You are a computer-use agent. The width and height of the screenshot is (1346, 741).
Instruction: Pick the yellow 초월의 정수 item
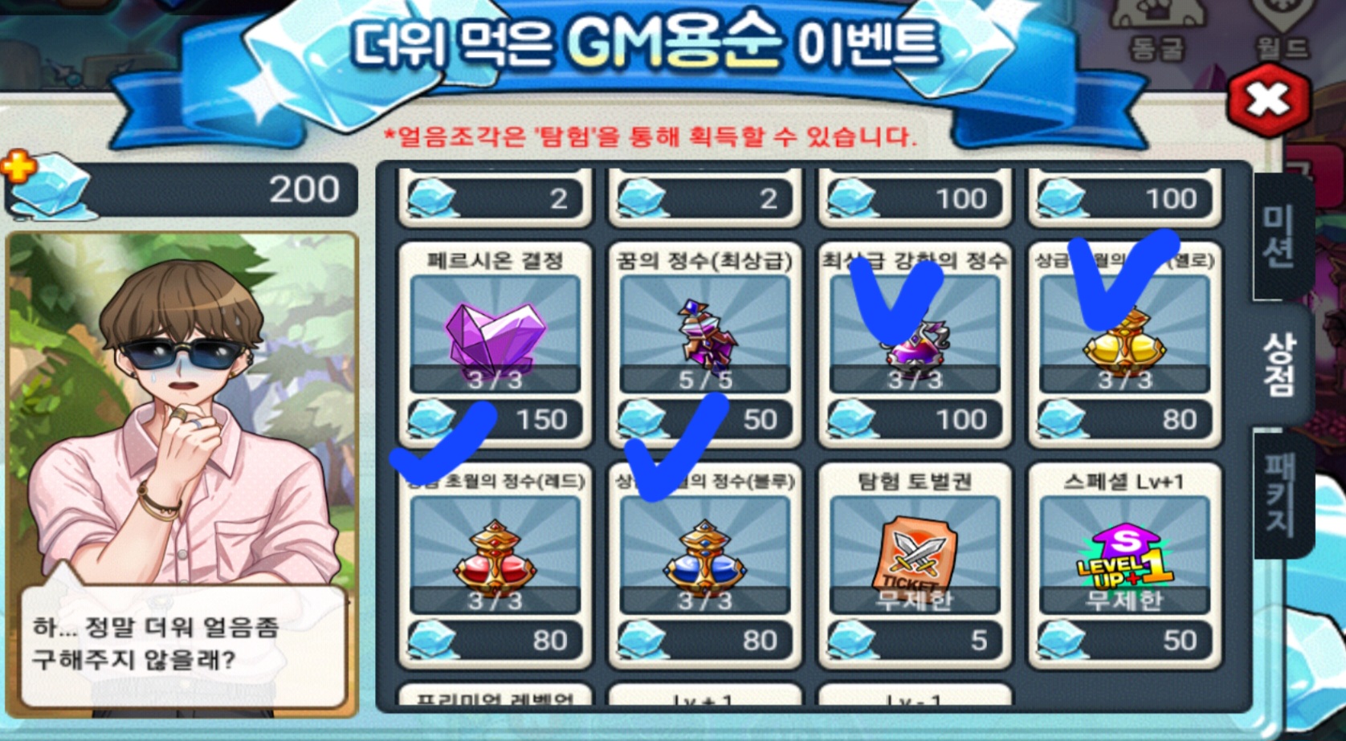coord(1124,333)
